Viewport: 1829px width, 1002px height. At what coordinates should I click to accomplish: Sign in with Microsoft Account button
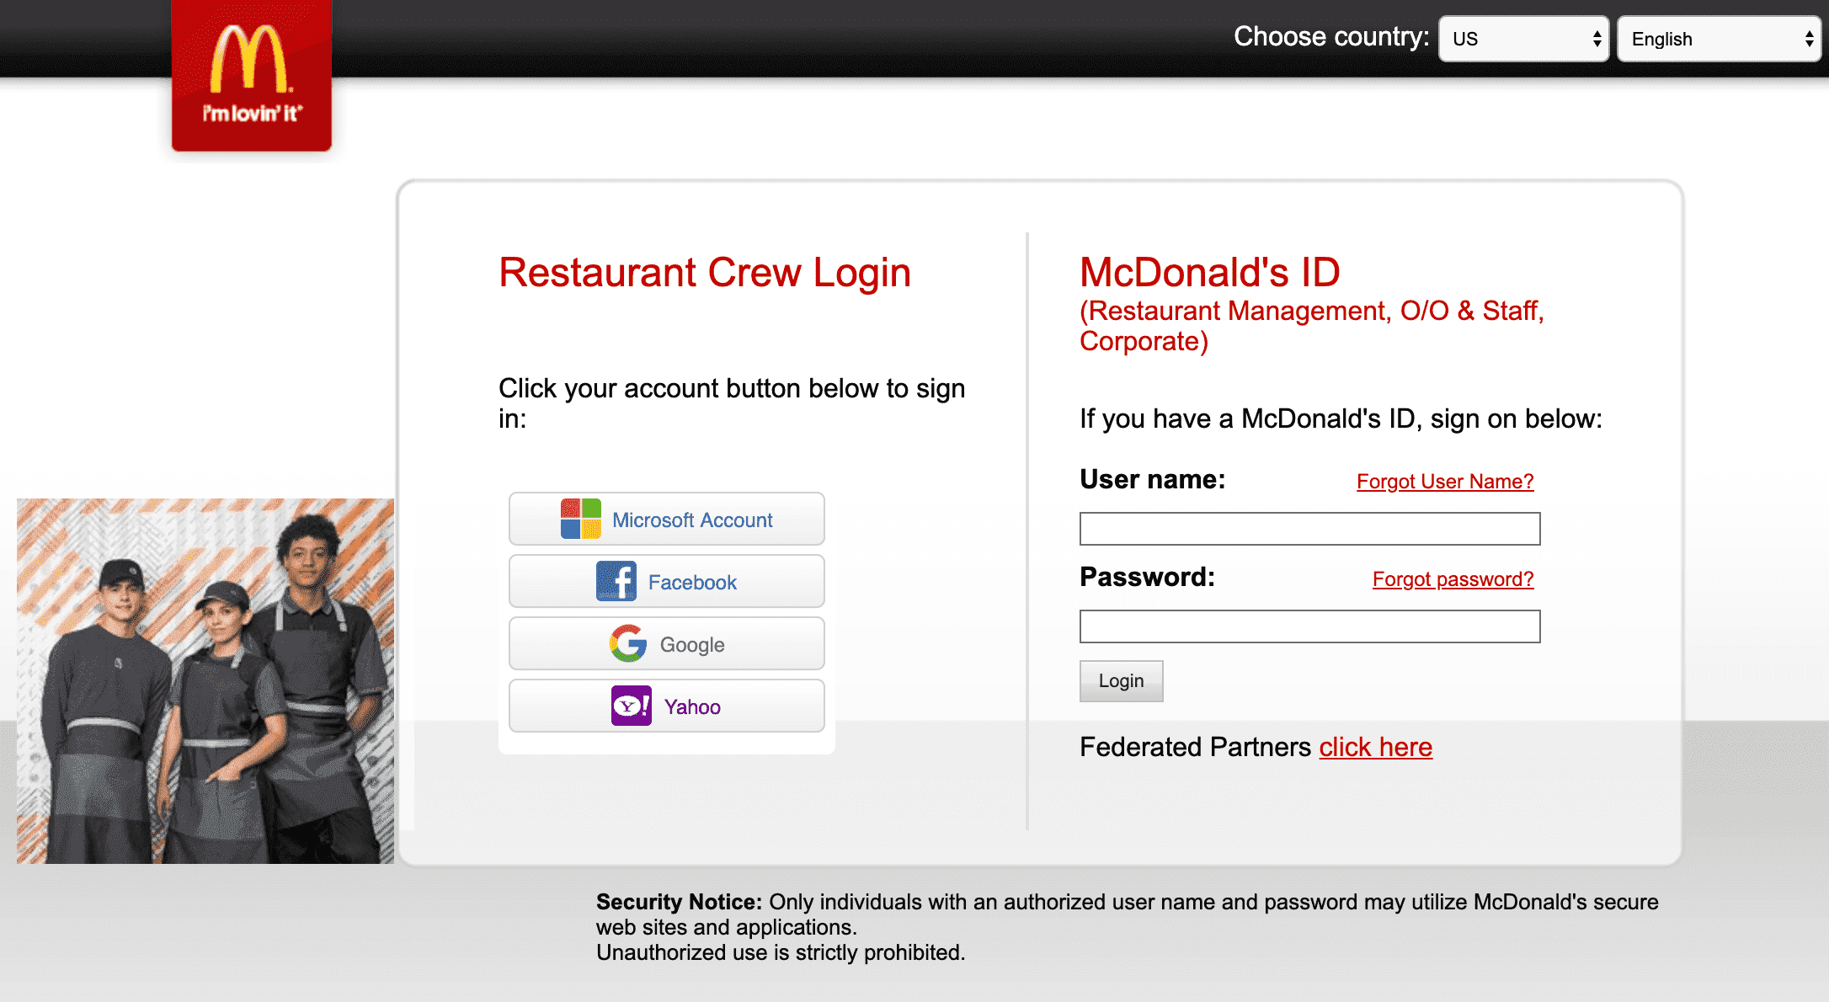click(667, 519)
